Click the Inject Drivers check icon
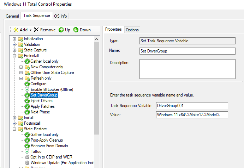 (x=27, y=101)
